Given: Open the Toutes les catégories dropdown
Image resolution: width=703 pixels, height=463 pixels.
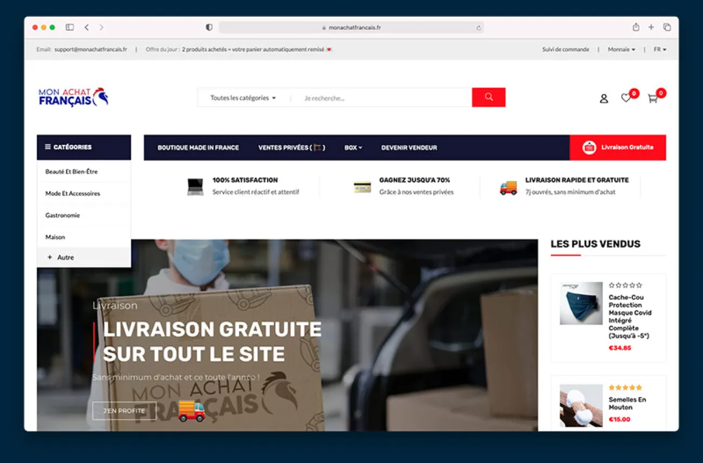Looking at the screenshot, I should 243,98.
